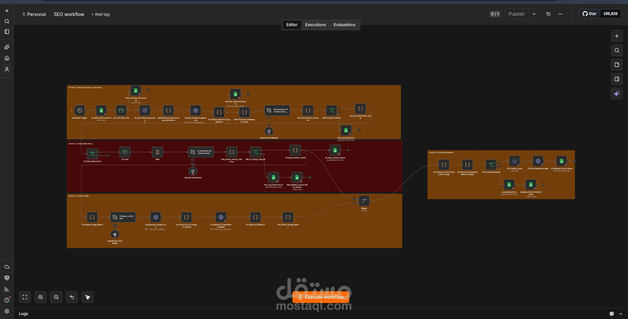Open workflow version history

[x=549, y=14]
